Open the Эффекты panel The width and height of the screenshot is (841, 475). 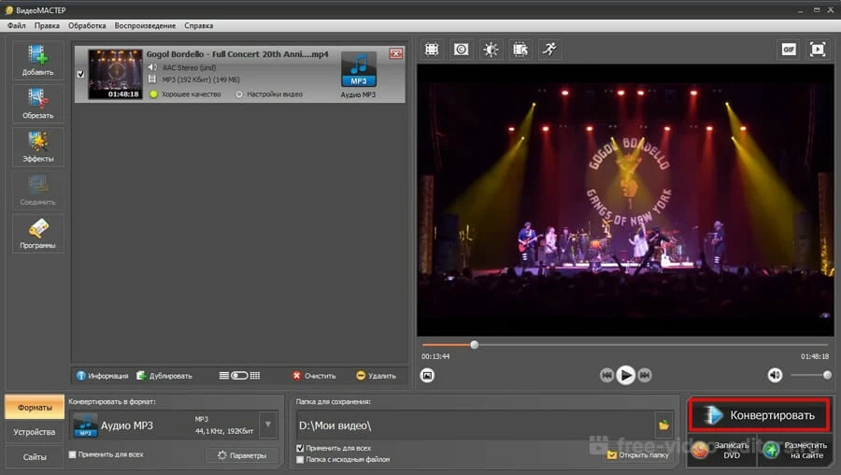pos(37,147)
